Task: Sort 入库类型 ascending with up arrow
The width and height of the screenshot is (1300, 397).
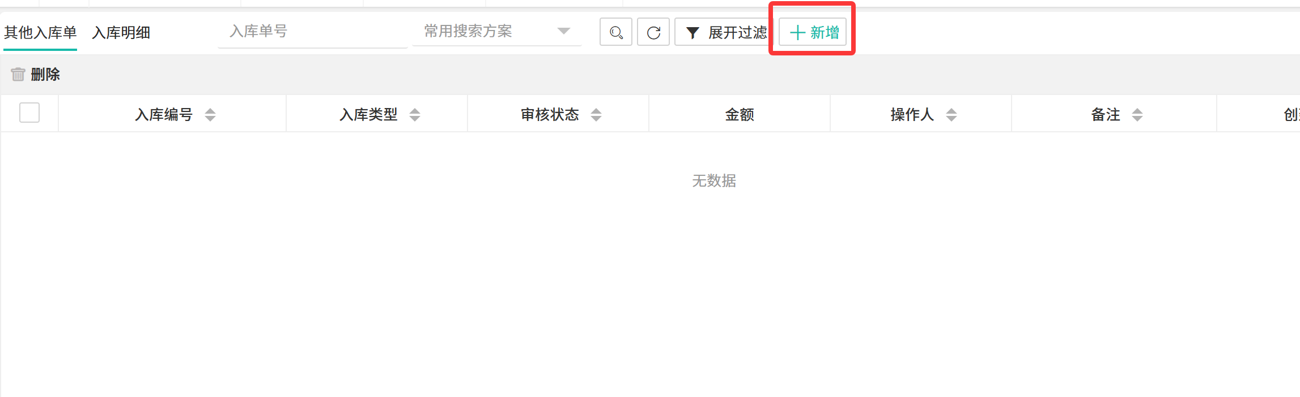Action: click(x=415, y=111)
